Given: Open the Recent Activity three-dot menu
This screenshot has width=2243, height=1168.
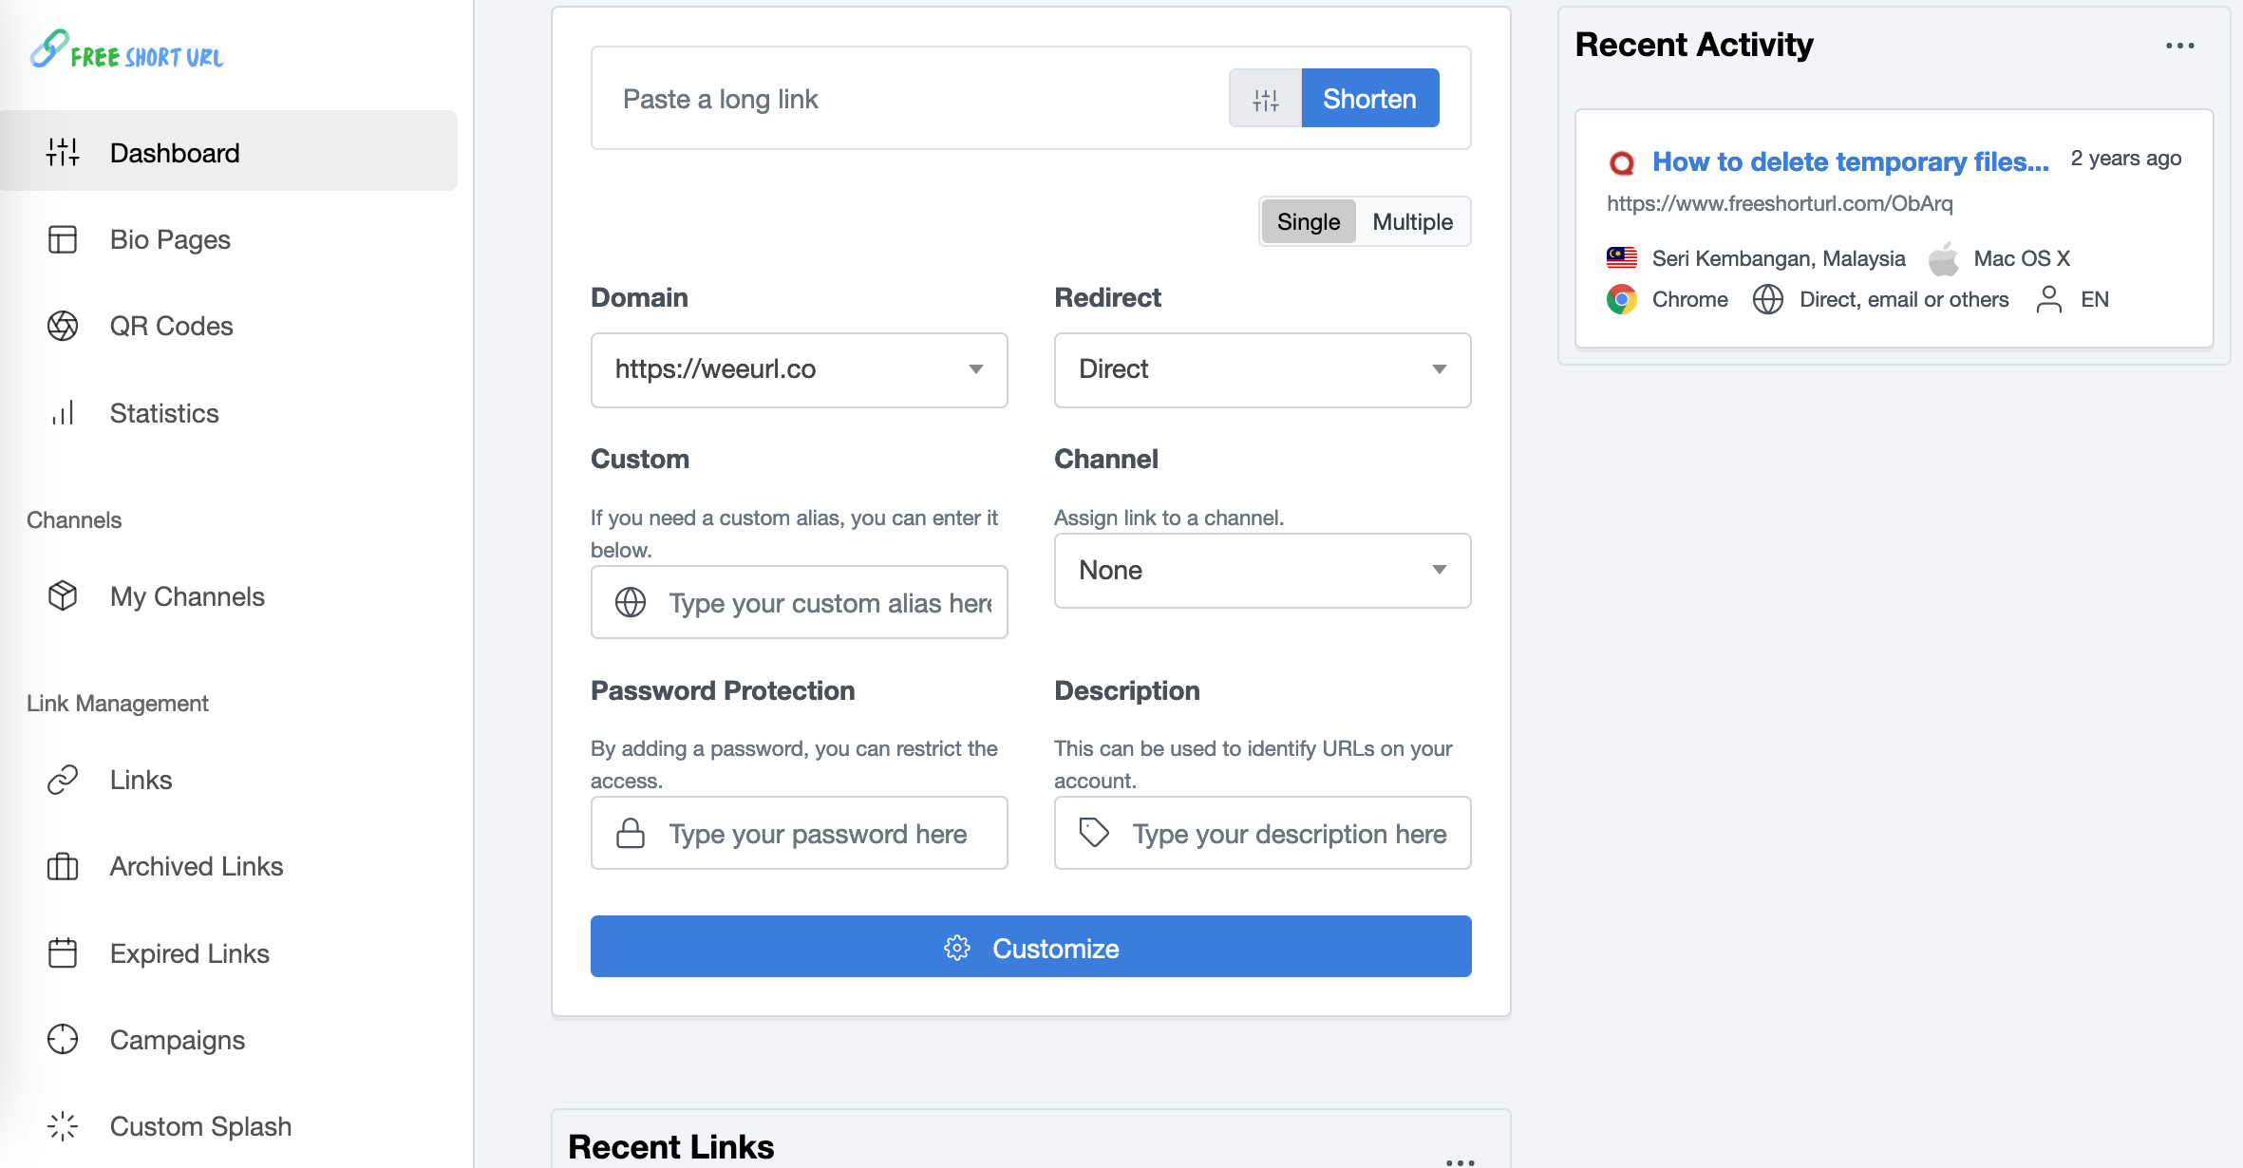Looking at the screenshot, I should [2179, 46].
